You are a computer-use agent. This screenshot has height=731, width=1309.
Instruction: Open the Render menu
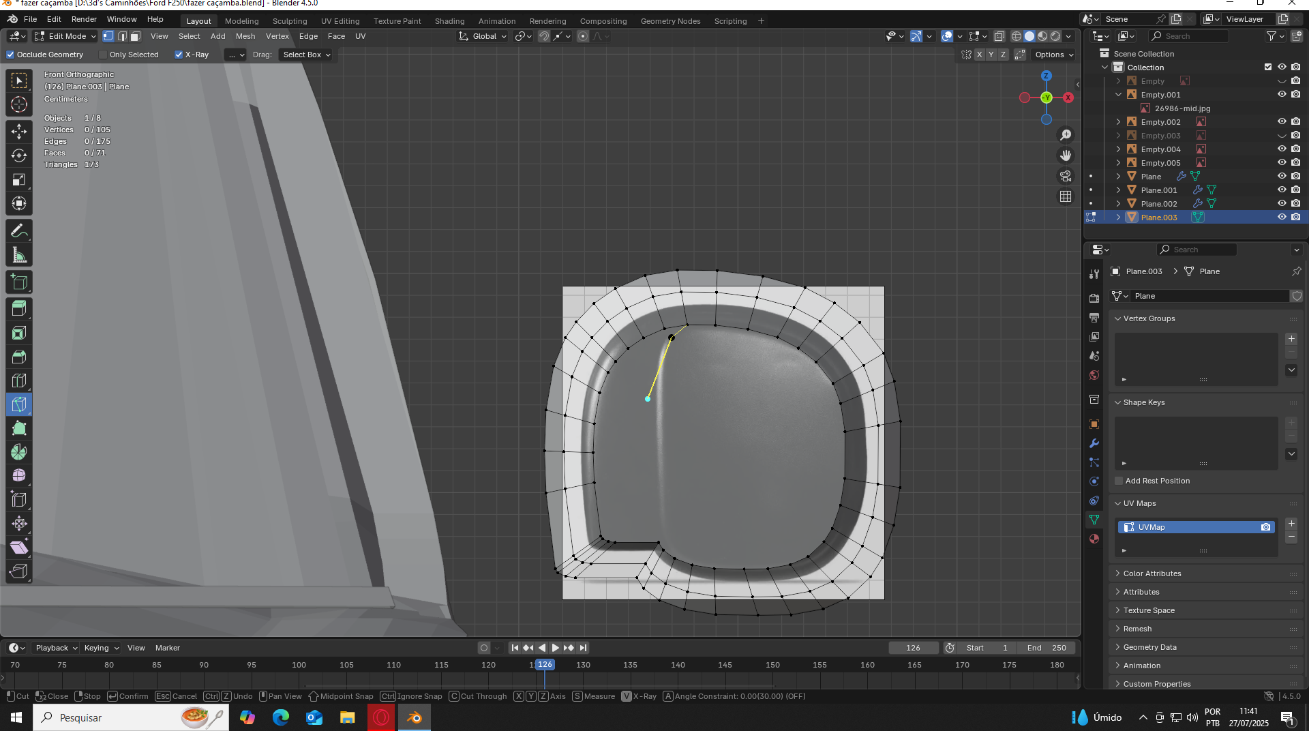(84, 19)
